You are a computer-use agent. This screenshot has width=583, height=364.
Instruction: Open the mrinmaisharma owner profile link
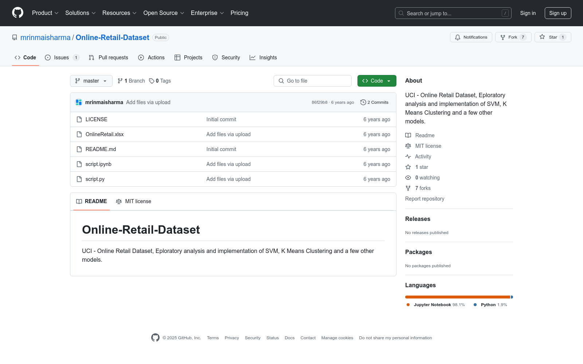click(46, 37)
